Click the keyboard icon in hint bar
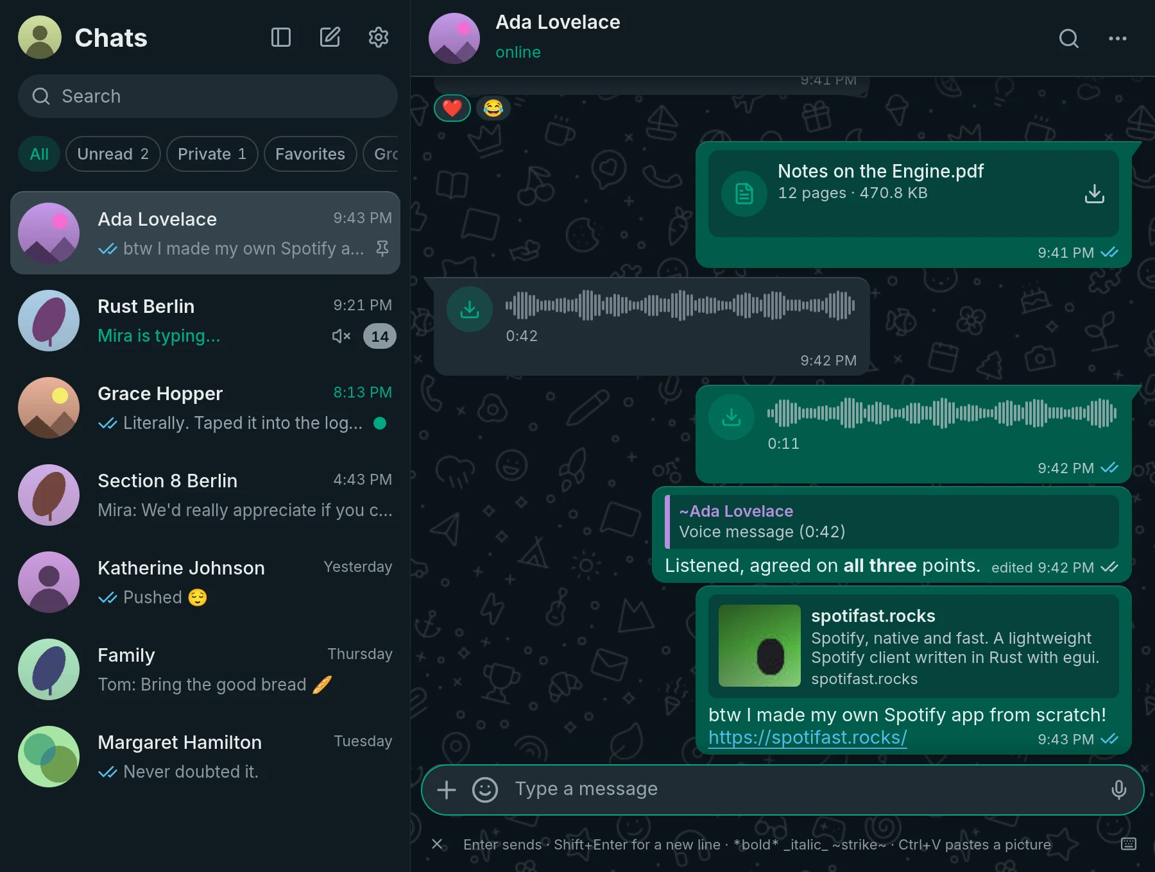The width and height of the screenshot is (1155, 872). (1129, 844)
